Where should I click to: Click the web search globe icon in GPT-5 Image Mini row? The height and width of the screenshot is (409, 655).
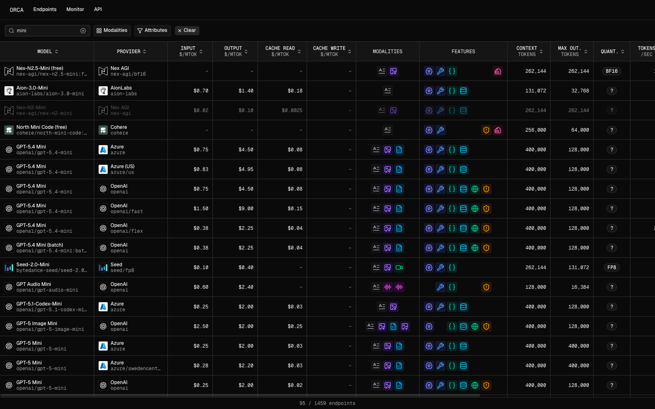click(475, 326)
